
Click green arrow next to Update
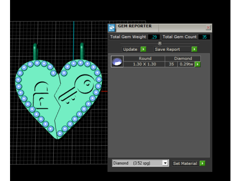tap(144, 49)
